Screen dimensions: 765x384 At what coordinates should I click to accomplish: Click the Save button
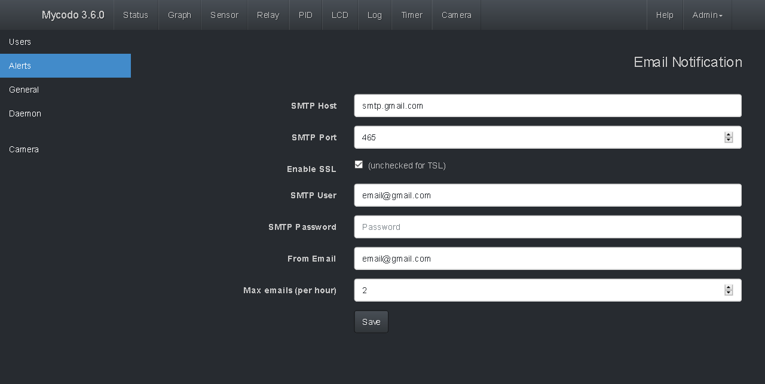click(371, 322)
